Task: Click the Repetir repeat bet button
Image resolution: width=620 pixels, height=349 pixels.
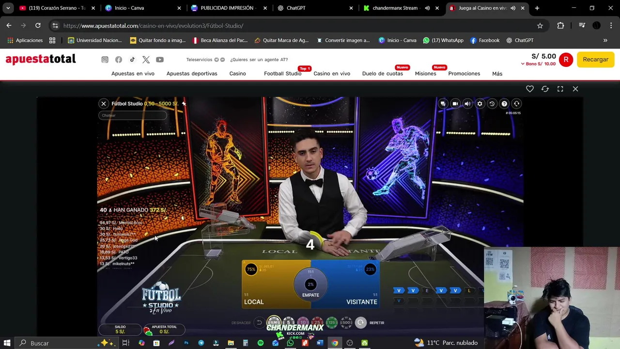Action: point(360,322)
